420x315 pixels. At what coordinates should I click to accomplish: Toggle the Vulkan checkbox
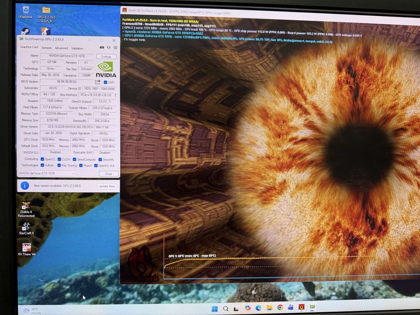point(42,165)
